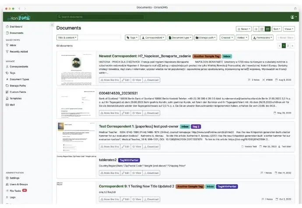Download the 0004814539_20230531 document
Screen dimensions: 302x208
(x=151, y=113)
